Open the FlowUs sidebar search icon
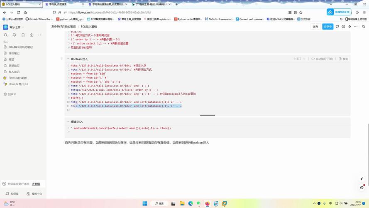This screenshot has width=369, height=208. 6,35
